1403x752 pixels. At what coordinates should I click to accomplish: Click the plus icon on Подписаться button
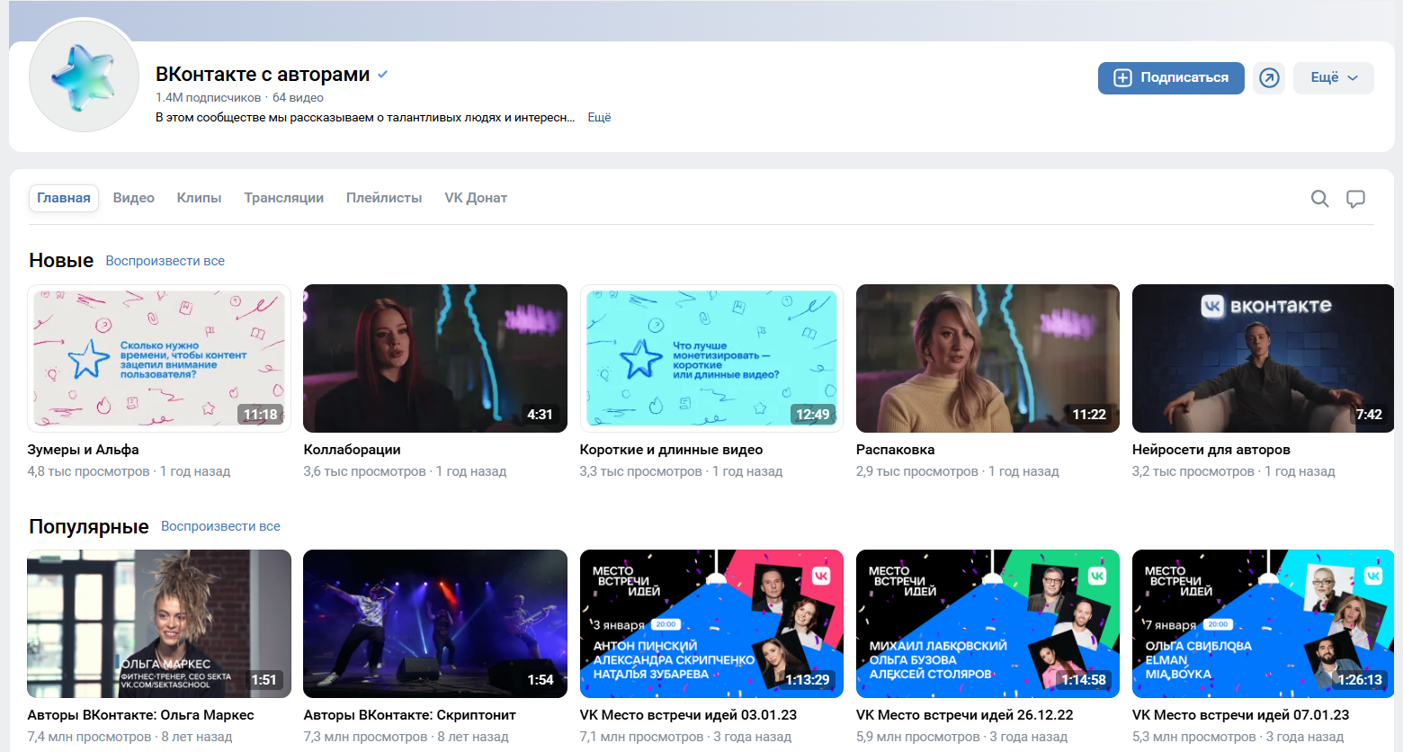click(1122, 78)
